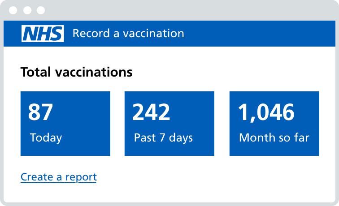Click the NHS logo
Viewport: 339px width, 206px height.
(x=43, y=34)
